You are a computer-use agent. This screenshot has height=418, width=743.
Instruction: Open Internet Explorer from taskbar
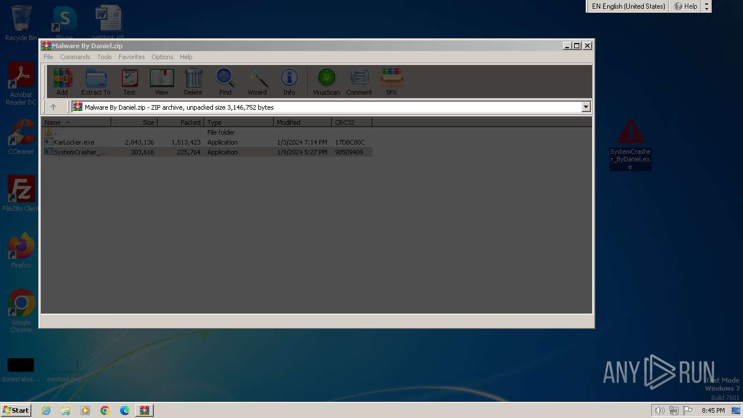[46, 410]
